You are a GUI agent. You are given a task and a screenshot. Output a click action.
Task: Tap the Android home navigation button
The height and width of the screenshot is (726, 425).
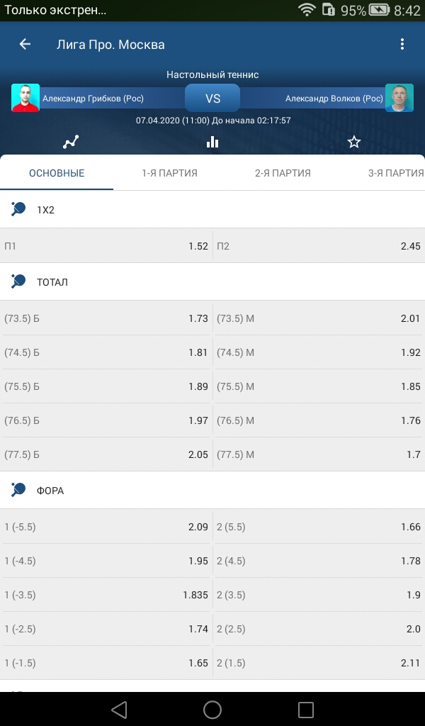(x=212, y=709)
